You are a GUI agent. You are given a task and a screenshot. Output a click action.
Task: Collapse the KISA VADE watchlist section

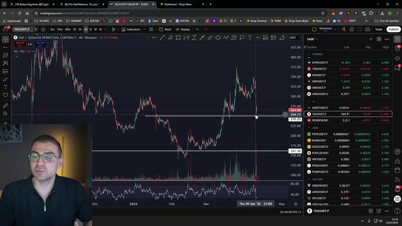[x=309, y=179]
